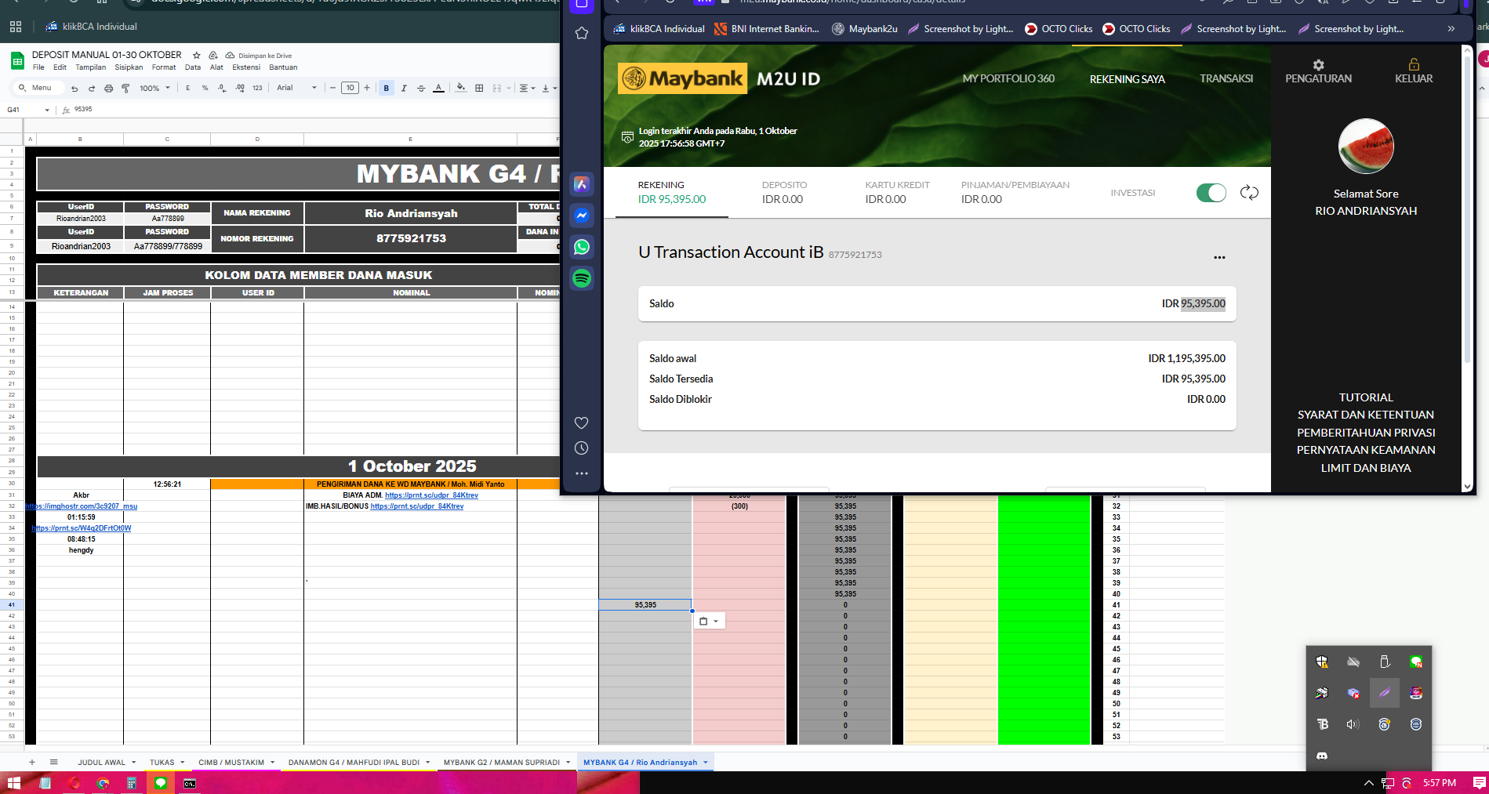Viewport: 1489px width, 794px height.
Task: Switch to MYBANK G2 / MAMAN SUPRIADI sheet tab
Action: point(502,762)
